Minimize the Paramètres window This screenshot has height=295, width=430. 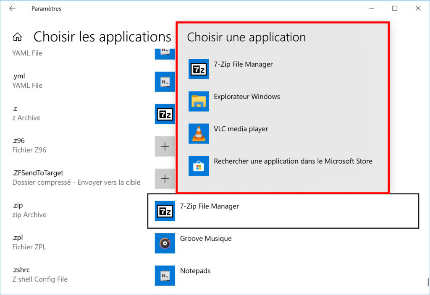tap(372, 8)
